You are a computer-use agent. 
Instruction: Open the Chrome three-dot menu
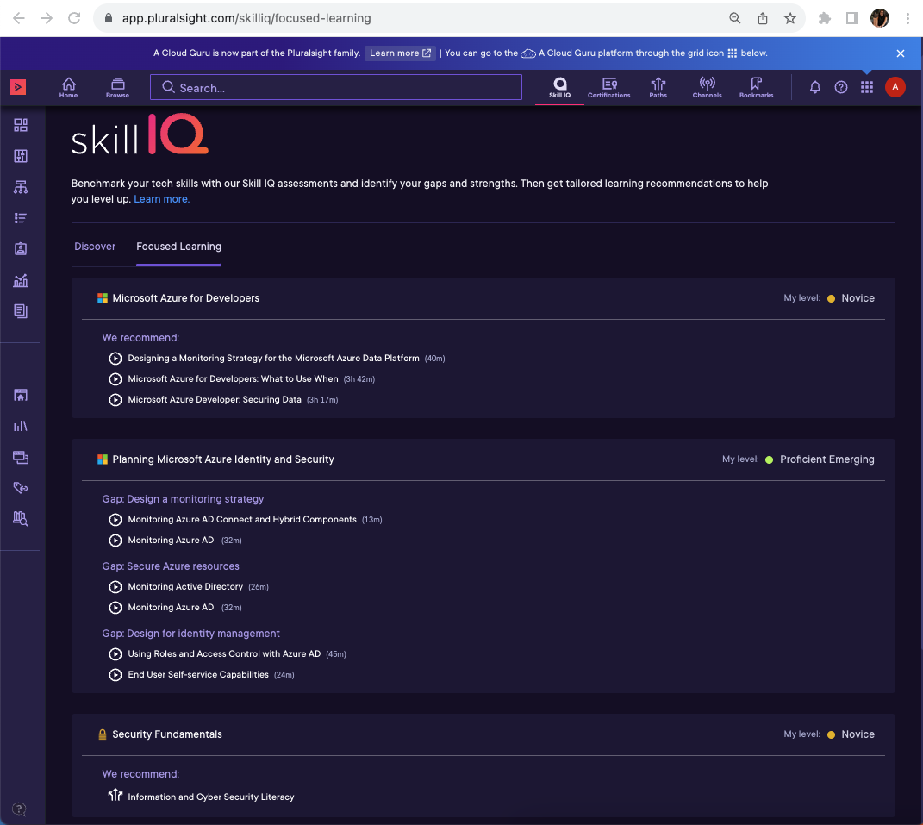tap(907, 18)
